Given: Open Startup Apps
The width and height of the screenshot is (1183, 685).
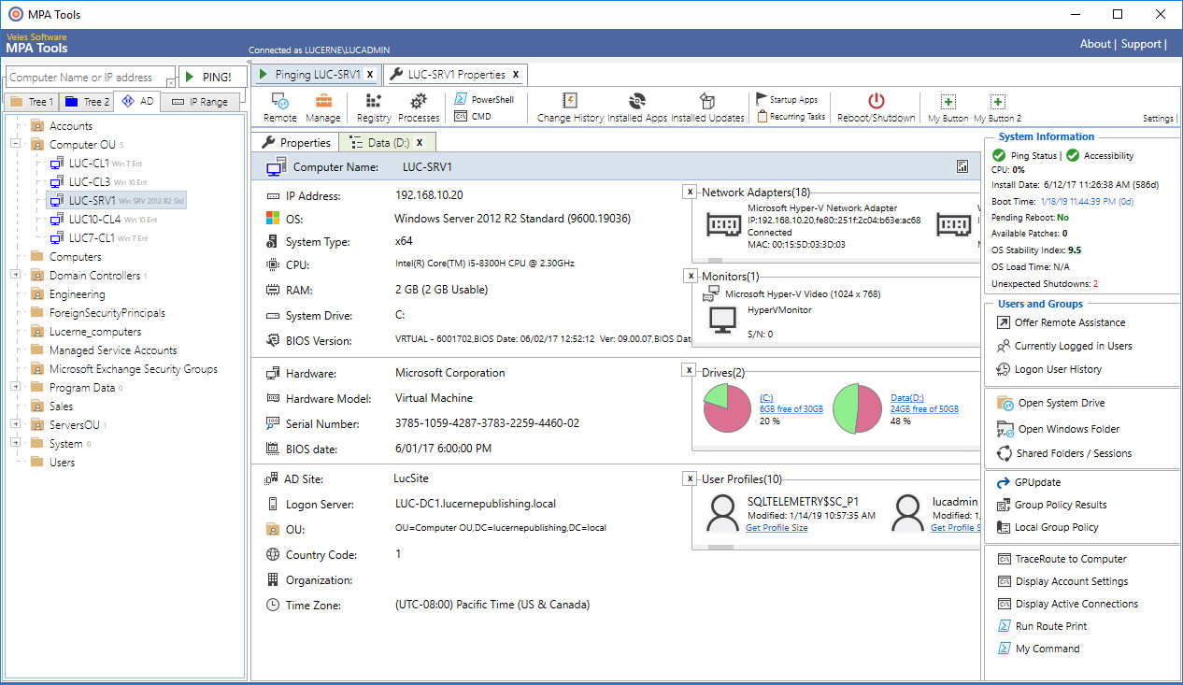Looking at the screenshot, I should pyautogui.click(x=787, y=100).
